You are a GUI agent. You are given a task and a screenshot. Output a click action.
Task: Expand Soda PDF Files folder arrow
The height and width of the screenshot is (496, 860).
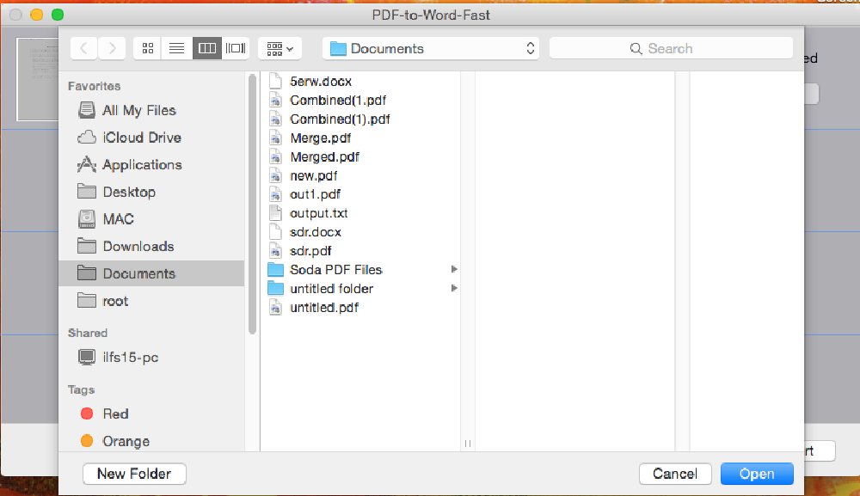[453, 269]
